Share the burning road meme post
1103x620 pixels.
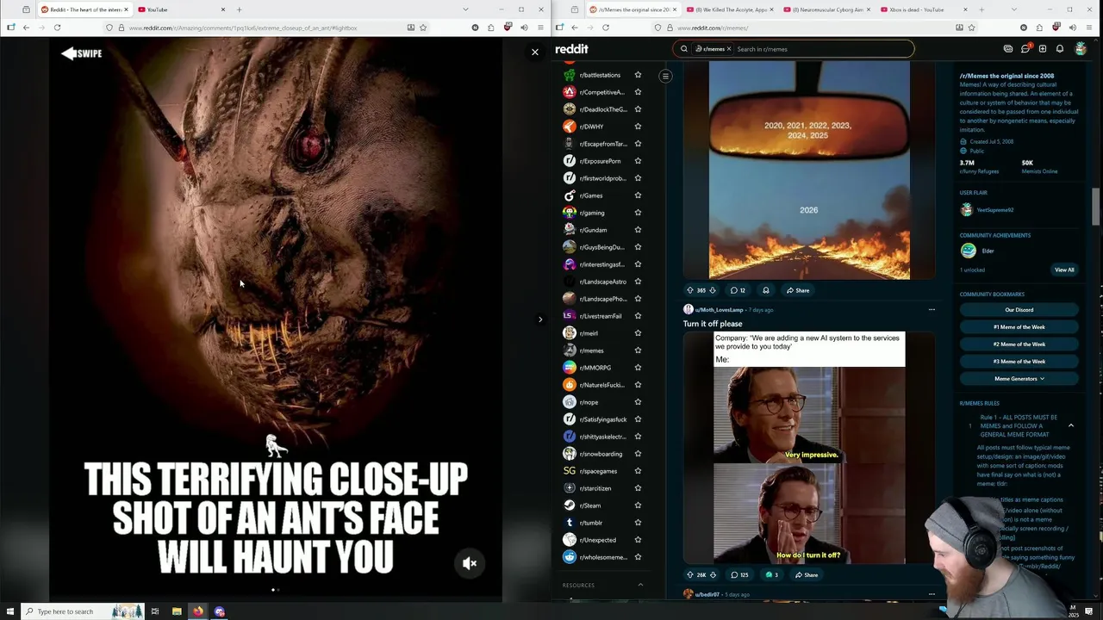point(798,290)
